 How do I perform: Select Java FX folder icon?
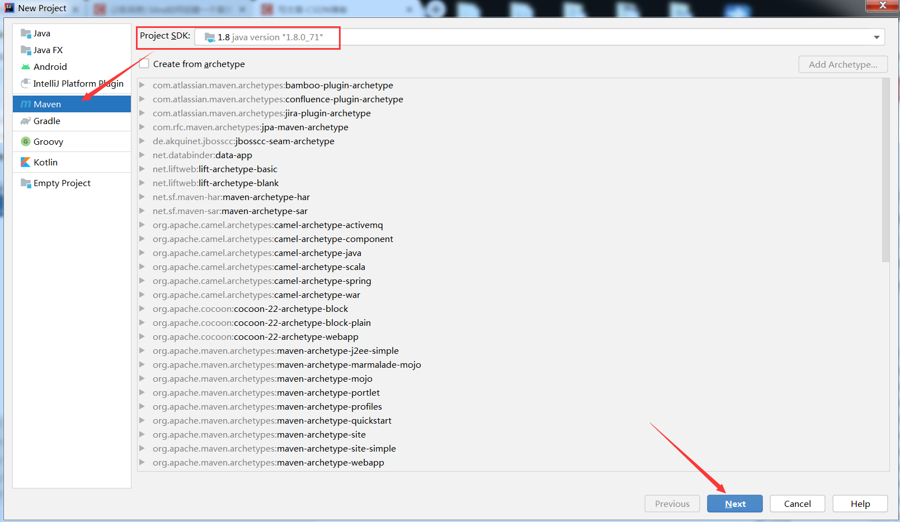[26, 50]
